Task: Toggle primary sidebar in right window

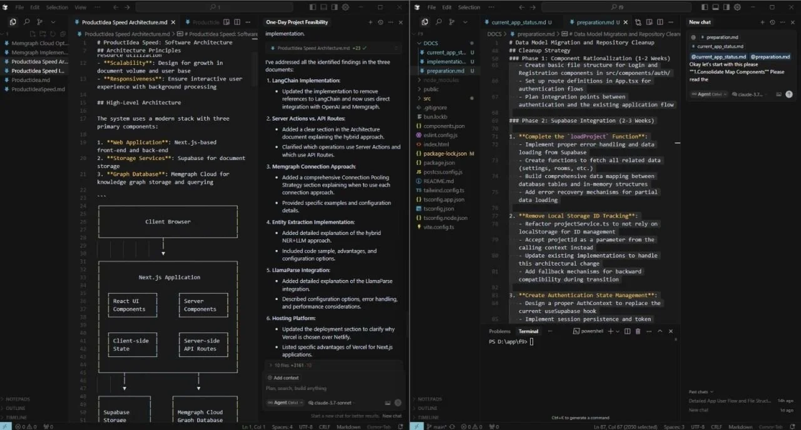Action: pyautogui.click(x=705, y=7)
